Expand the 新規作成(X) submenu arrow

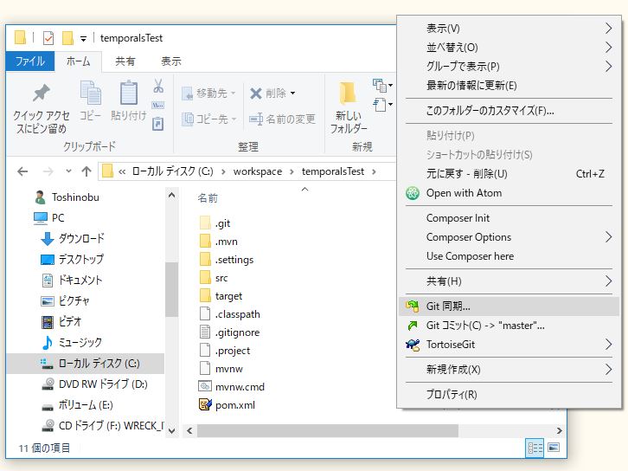pyautogui.click(x=608, y=369)
